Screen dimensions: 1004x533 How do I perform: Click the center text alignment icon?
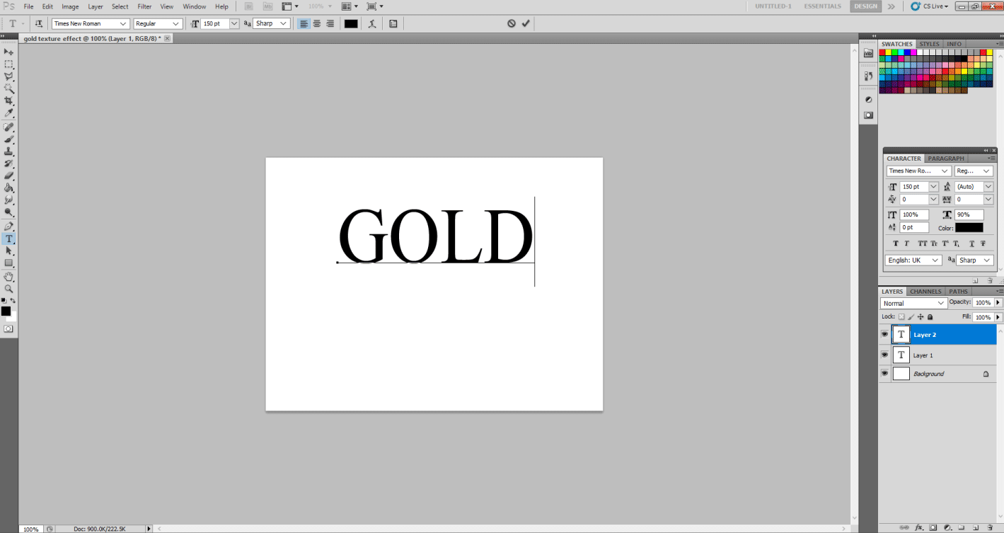(x=316, y=23)
